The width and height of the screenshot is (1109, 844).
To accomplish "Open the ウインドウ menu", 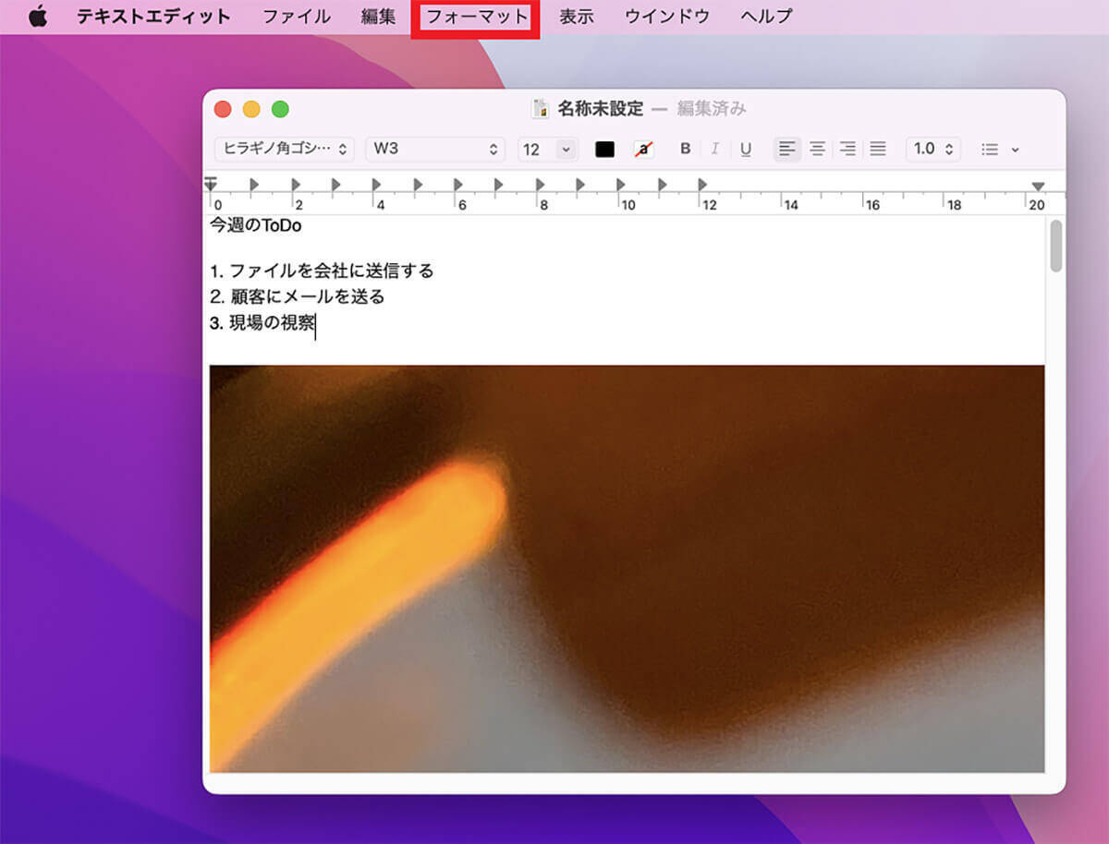I will coord(667,16).
